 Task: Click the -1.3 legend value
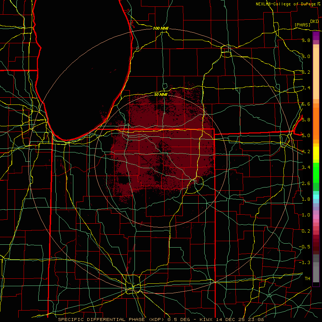(304, 263)
